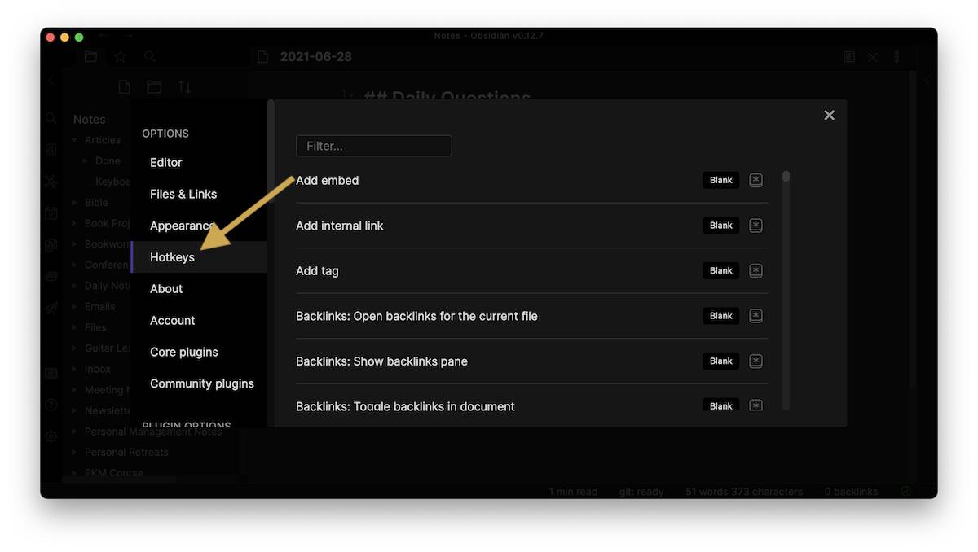The image size is (978, 552).
Task: Set a hotkey for Add internal link
Action: 756,226
